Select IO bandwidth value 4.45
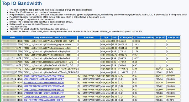Screen dimensions: 189x102 135,65
